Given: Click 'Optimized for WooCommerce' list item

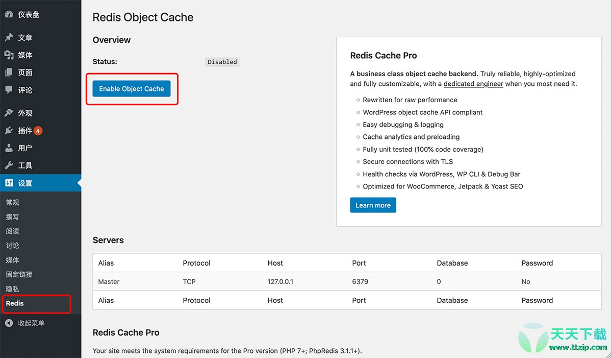Looking at the screenshot, I should pyautogui.click(x=443, y=186).
